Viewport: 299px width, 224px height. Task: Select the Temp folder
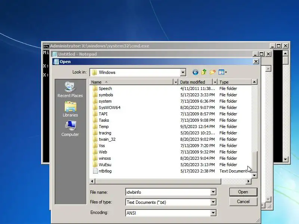click(x=104, y=127)
